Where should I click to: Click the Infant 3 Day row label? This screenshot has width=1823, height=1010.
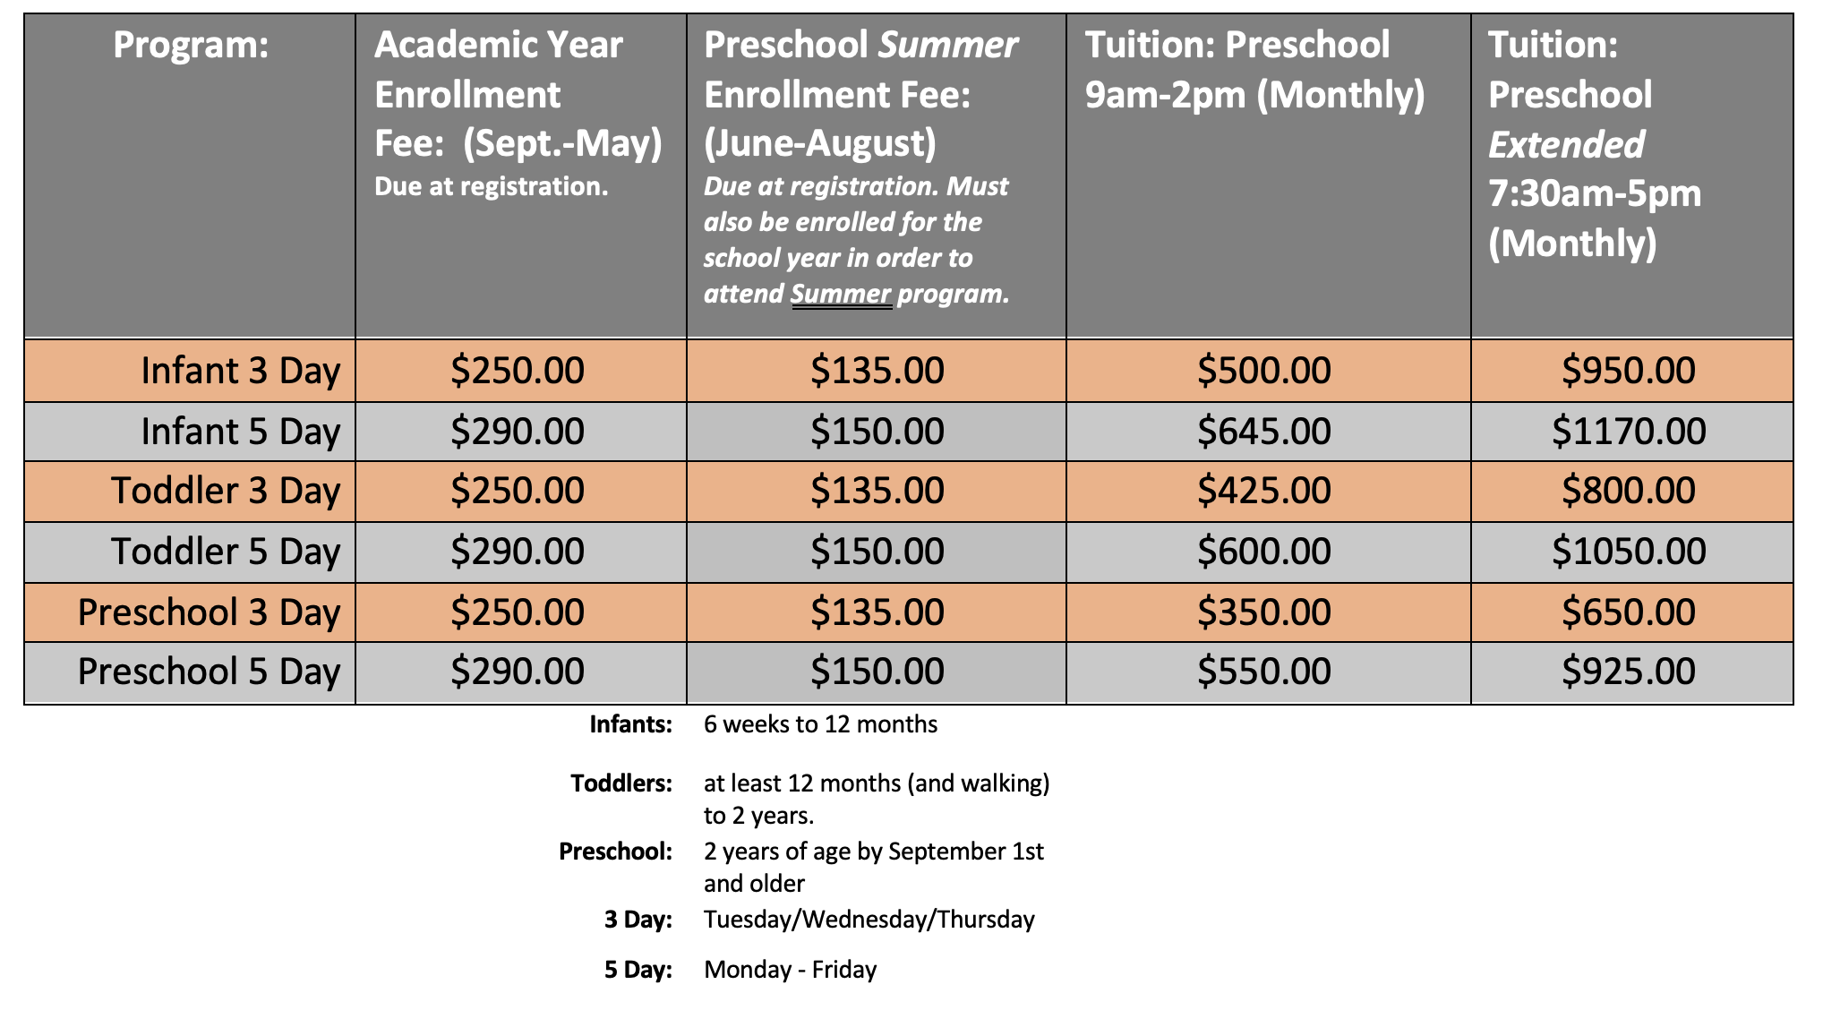(x=240, y=371)
